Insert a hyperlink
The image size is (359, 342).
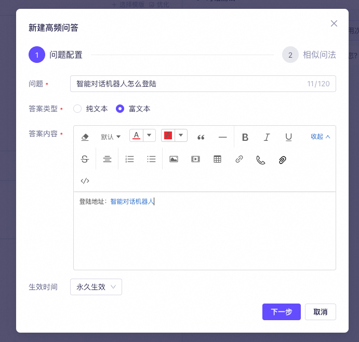(x=239, y=159)
